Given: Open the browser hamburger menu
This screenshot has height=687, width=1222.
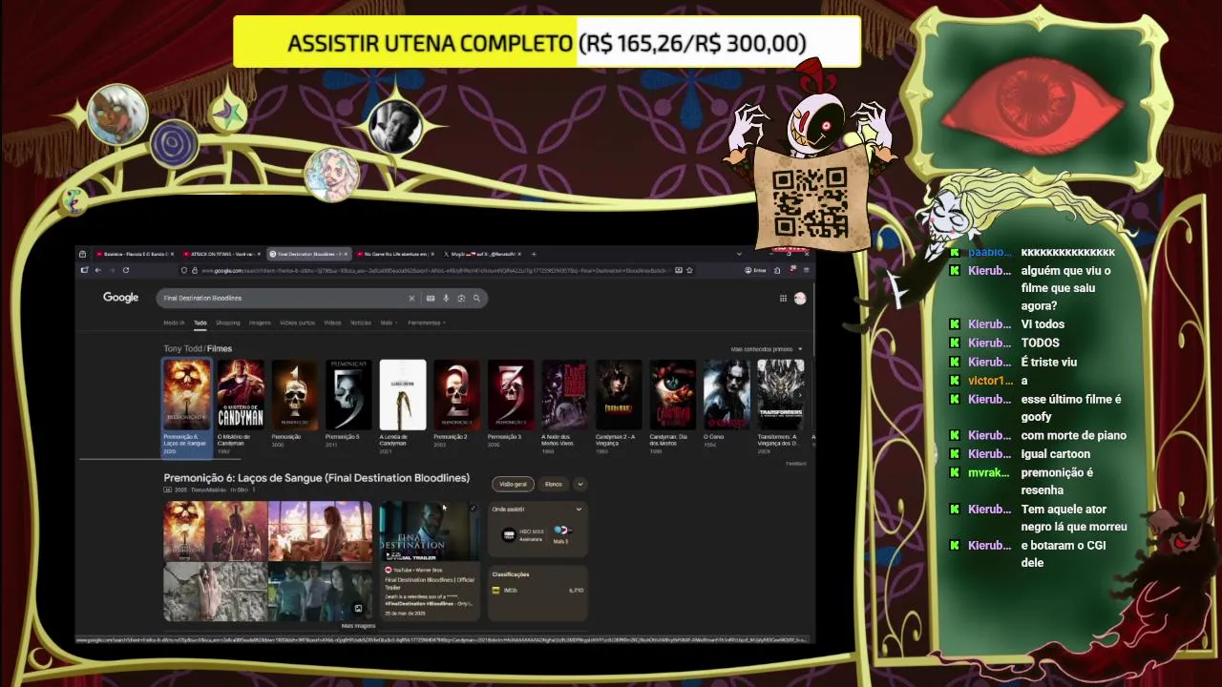Looking at the screenshot, I should [808, 270].
